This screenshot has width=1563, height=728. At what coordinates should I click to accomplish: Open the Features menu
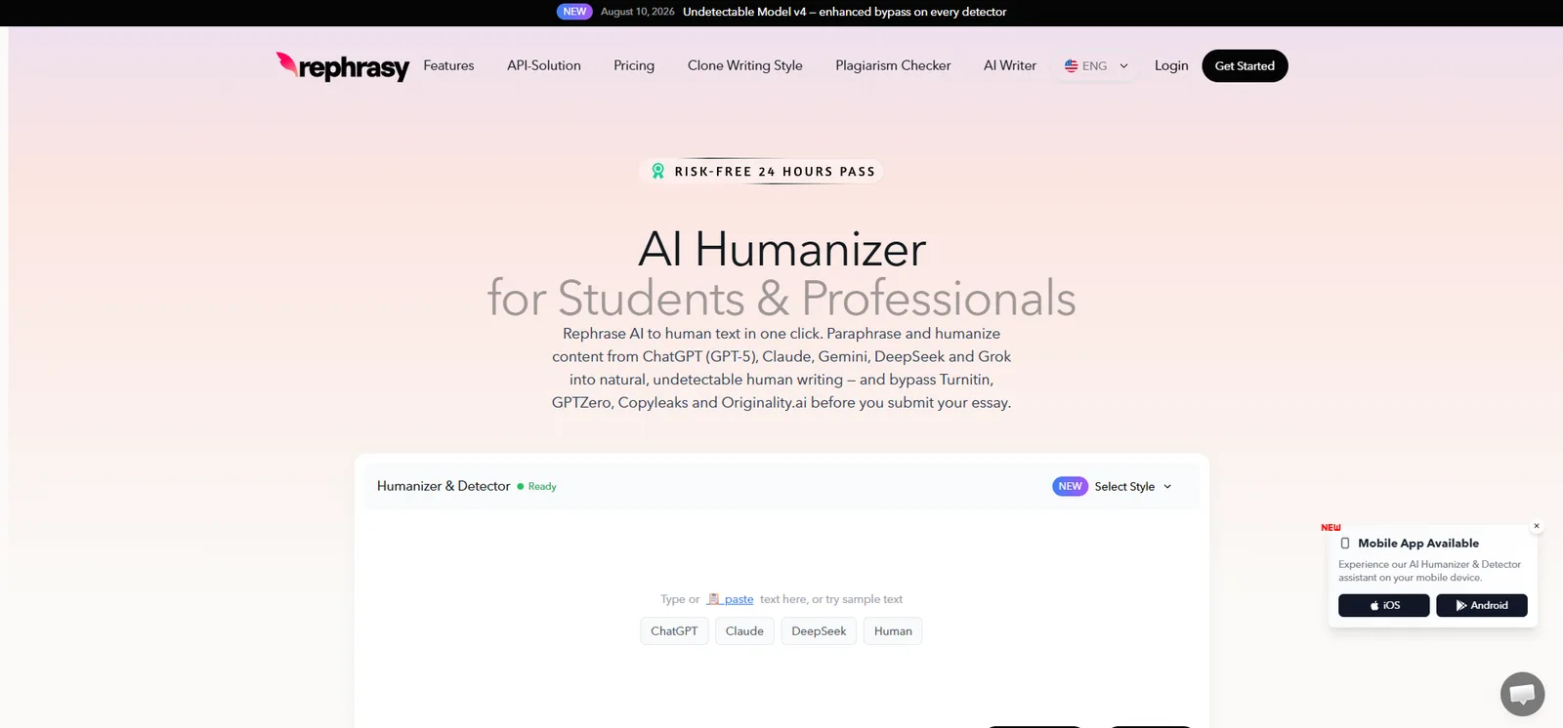click(448, 65)
